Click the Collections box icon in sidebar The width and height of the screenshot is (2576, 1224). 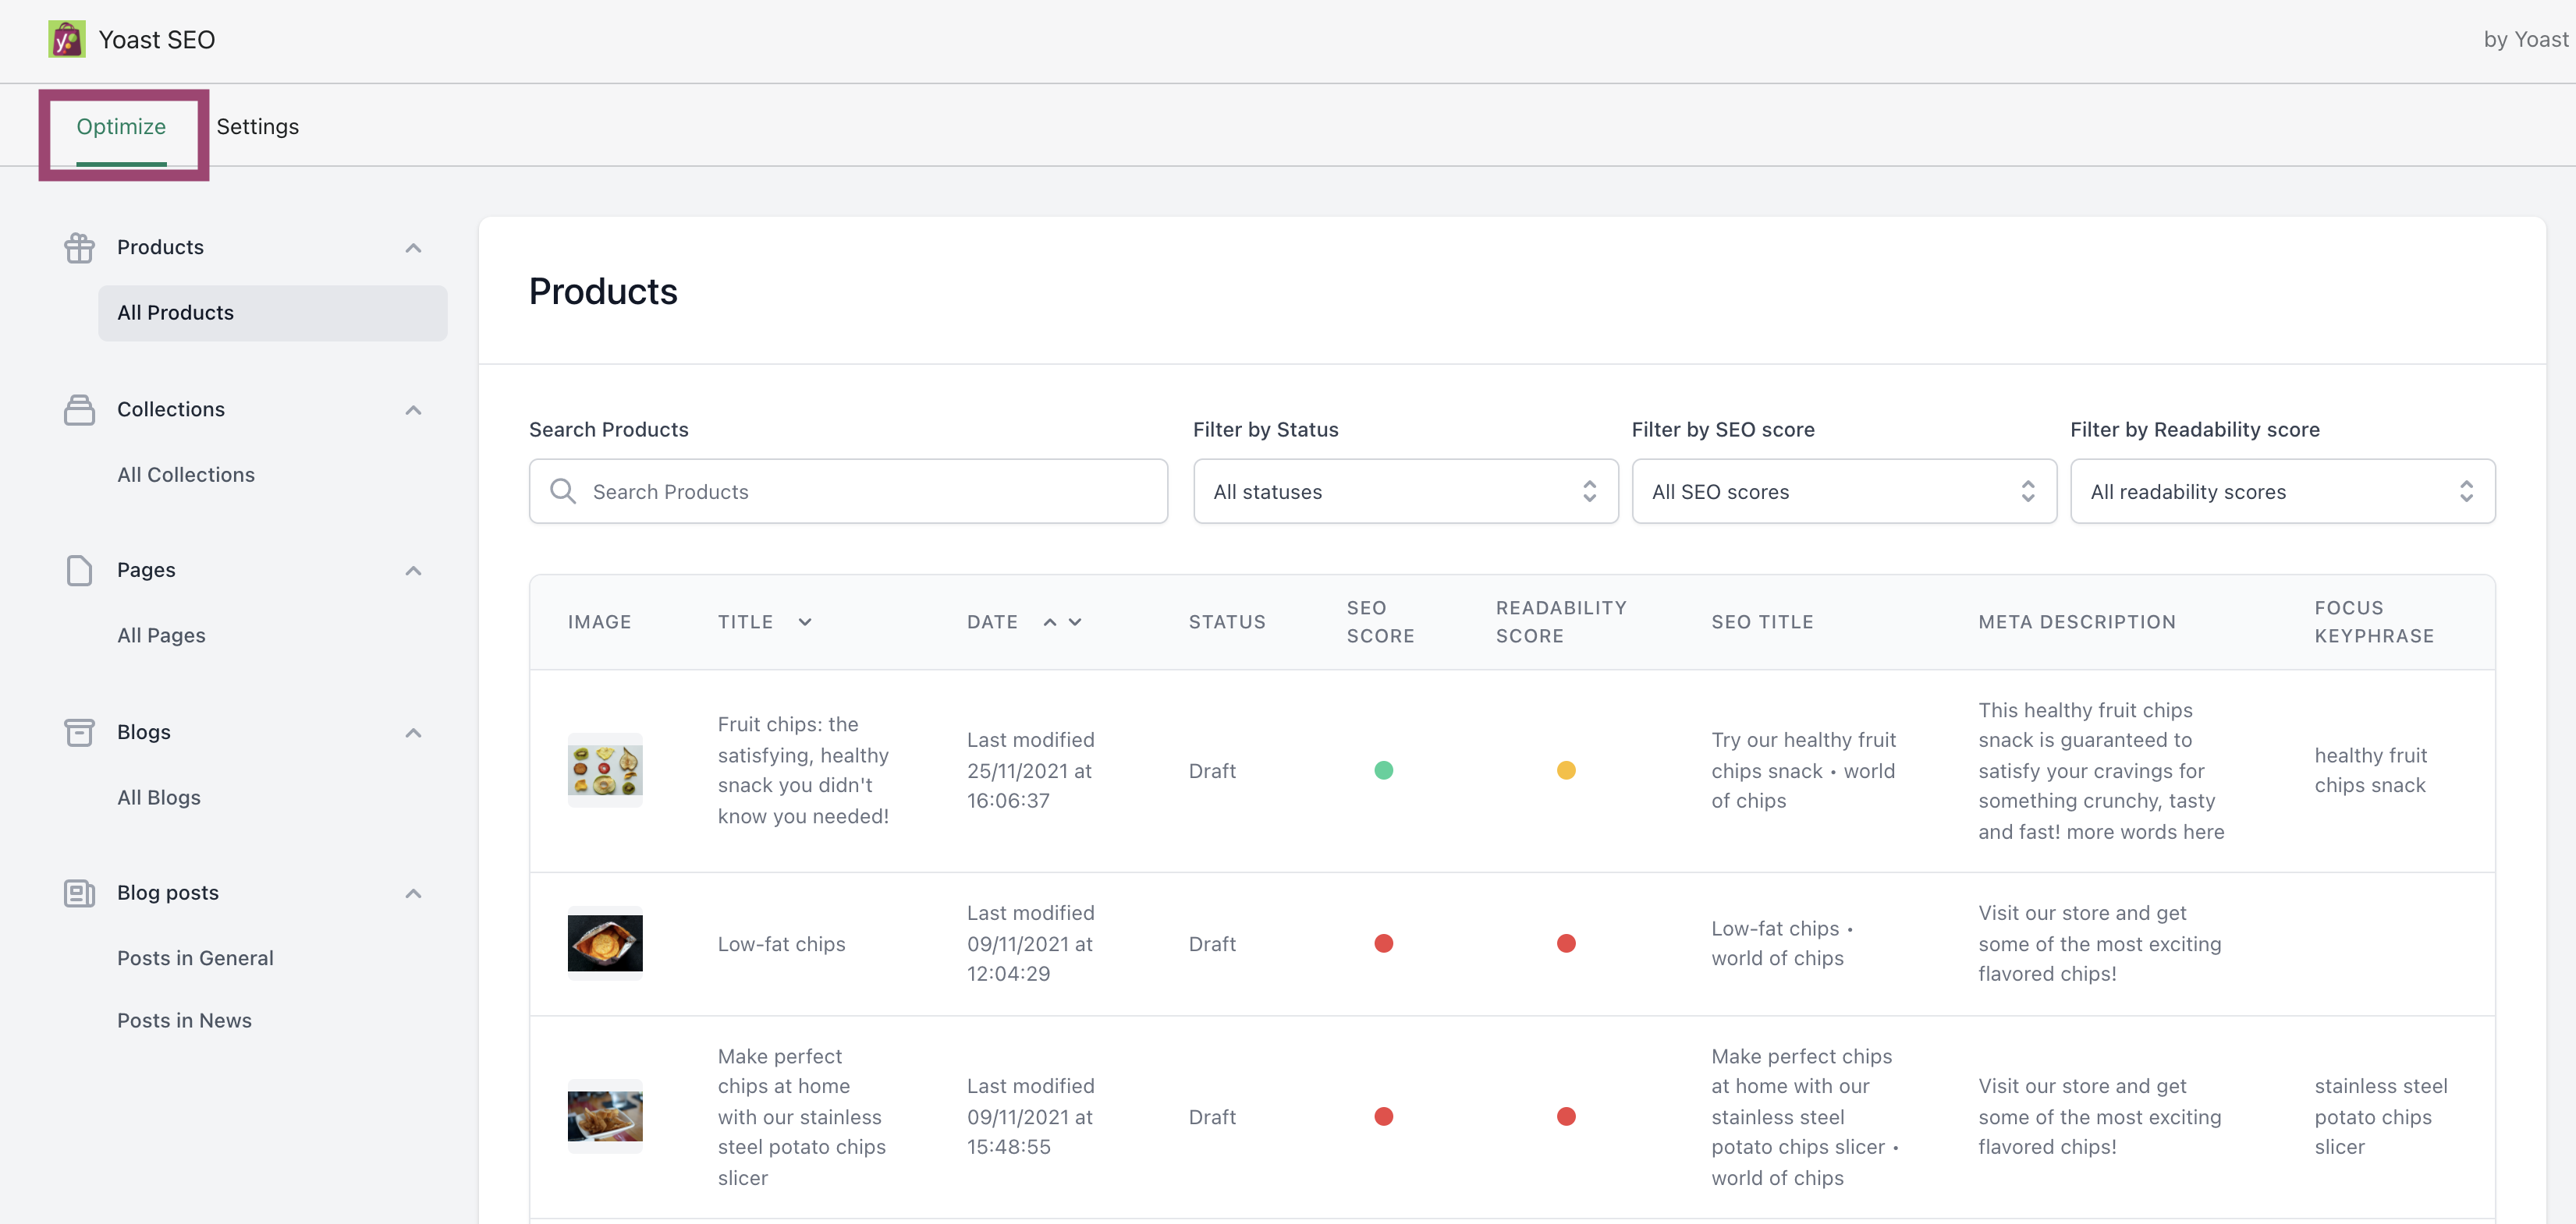coord(79,409)
